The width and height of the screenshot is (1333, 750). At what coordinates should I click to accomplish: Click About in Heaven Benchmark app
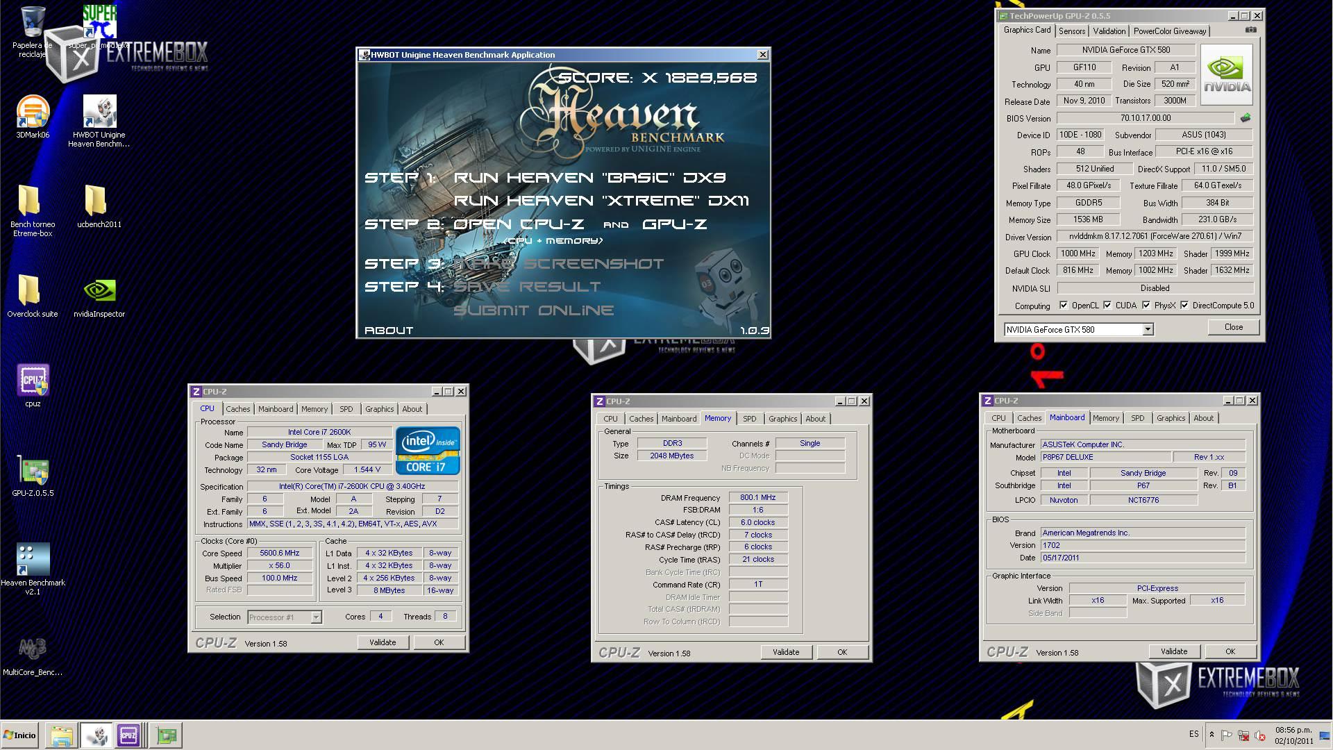pyautogui.click(x=389, y=331)
